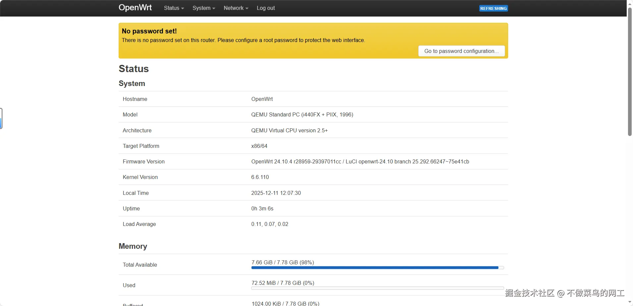Click the Status page heading
Image resolution: width=633 pixels, height=306 pixels.
134,68
